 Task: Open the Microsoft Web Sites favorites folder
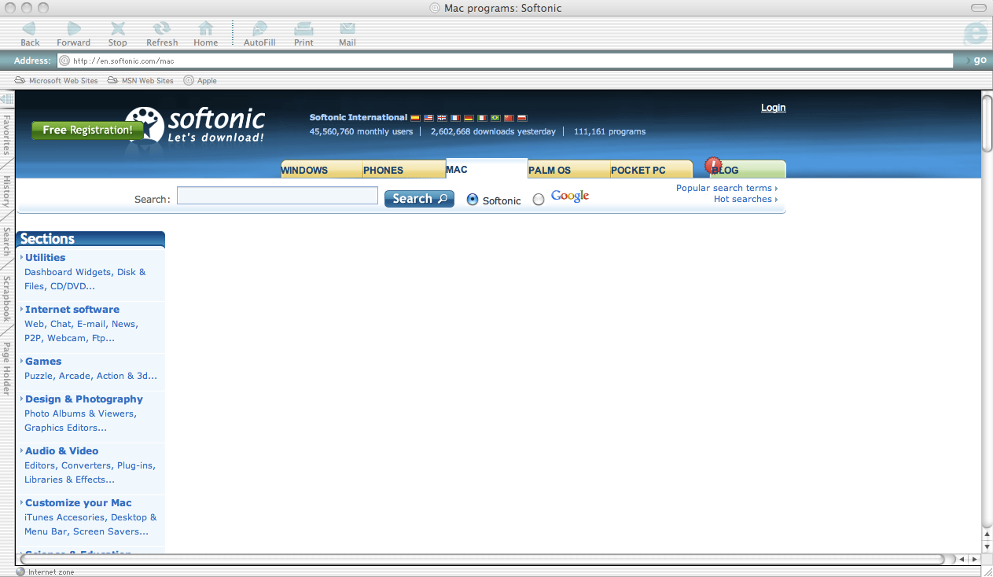click(x=57, y=80)
